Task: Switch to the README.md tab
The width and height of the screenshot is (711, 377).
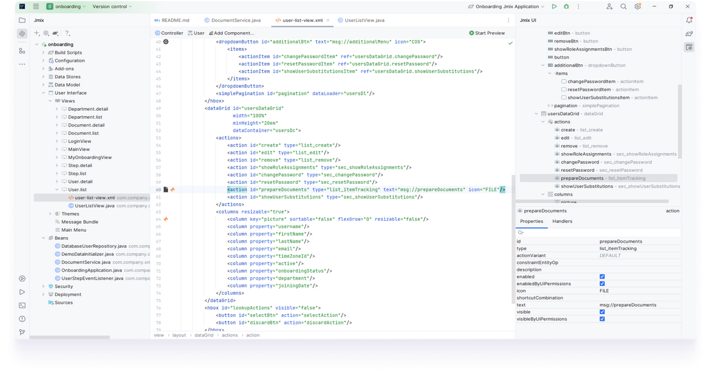Action: pos(172,21)
